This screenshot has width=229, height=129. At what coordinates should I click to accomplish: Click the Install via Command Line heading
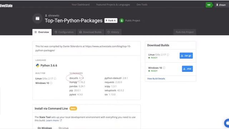pyautogui.click(x=51, y=109)
